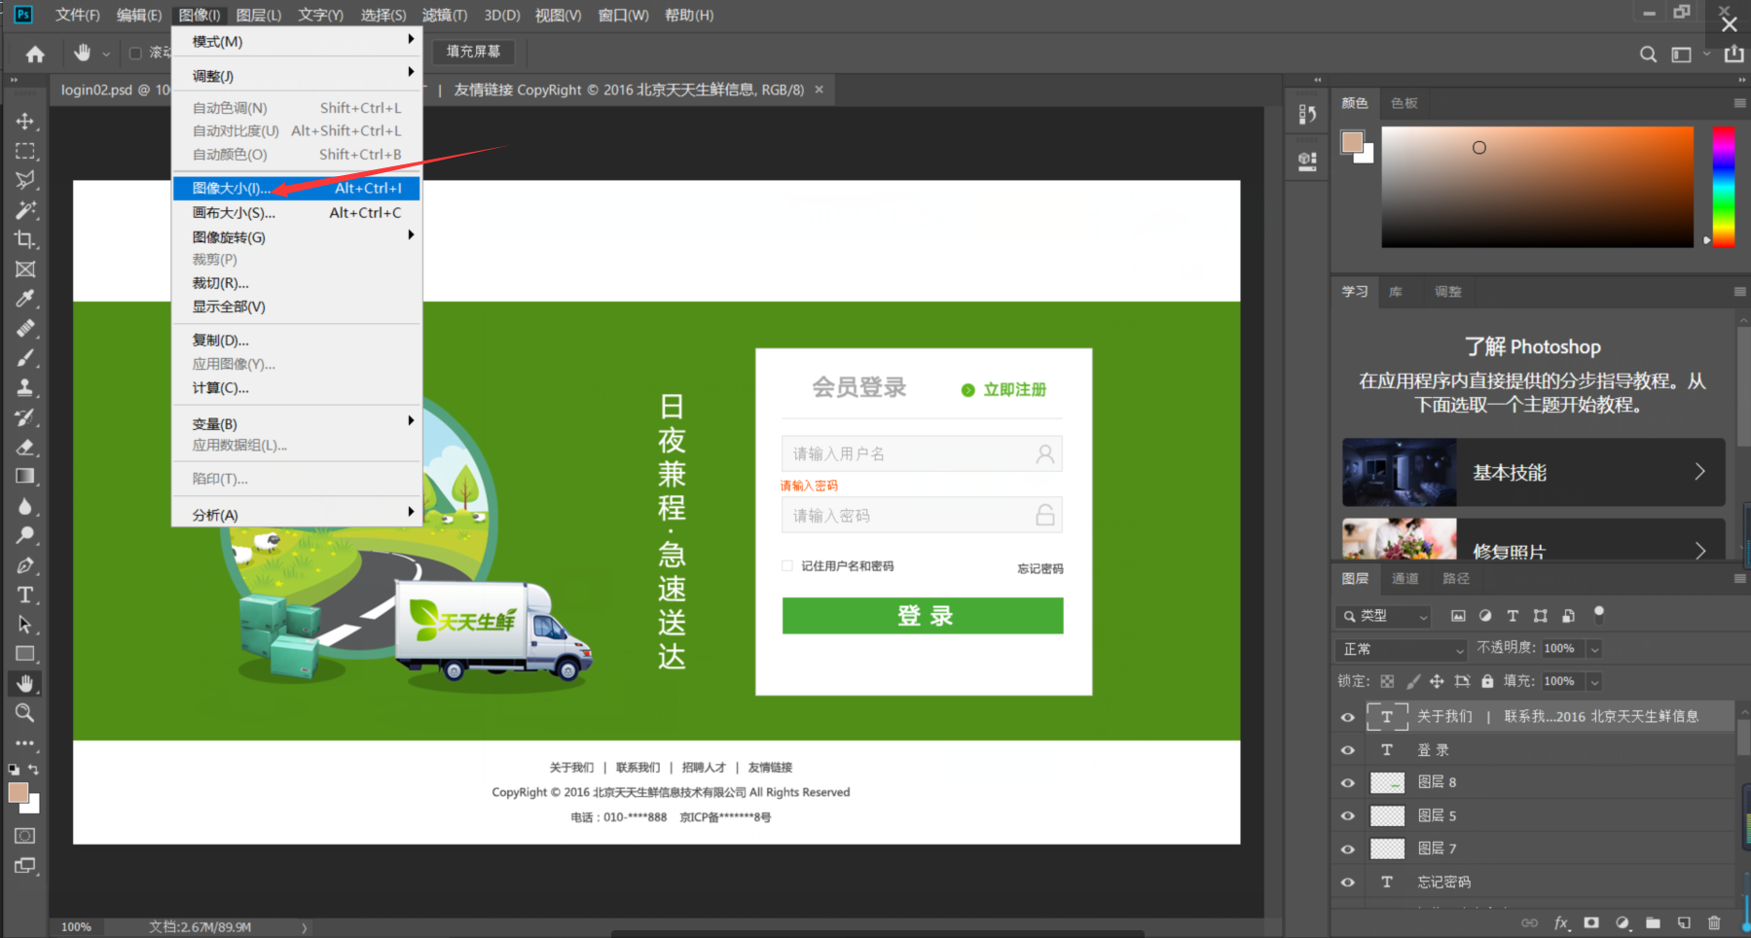Screen dimensions: 1751x938
Task: Select the Clone Stamp tool
Action: 25,387
